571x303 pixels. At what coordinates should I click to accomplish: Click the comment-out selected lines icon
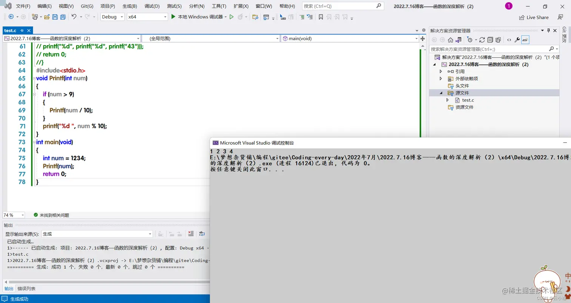pos(302,17)
